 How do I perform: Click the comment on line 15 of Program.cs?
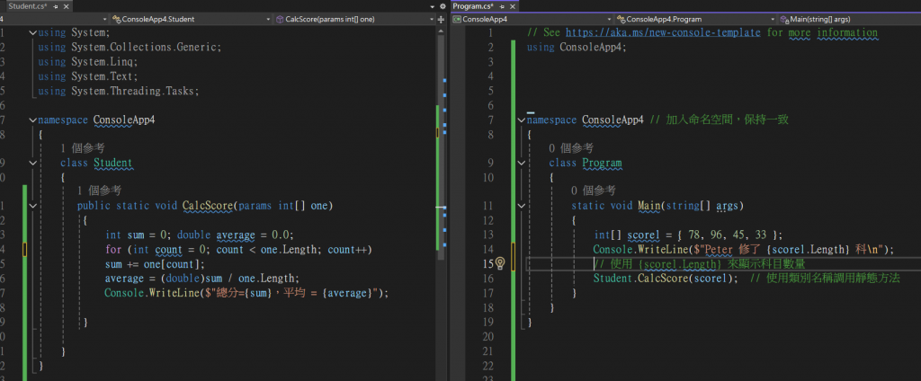700,263
